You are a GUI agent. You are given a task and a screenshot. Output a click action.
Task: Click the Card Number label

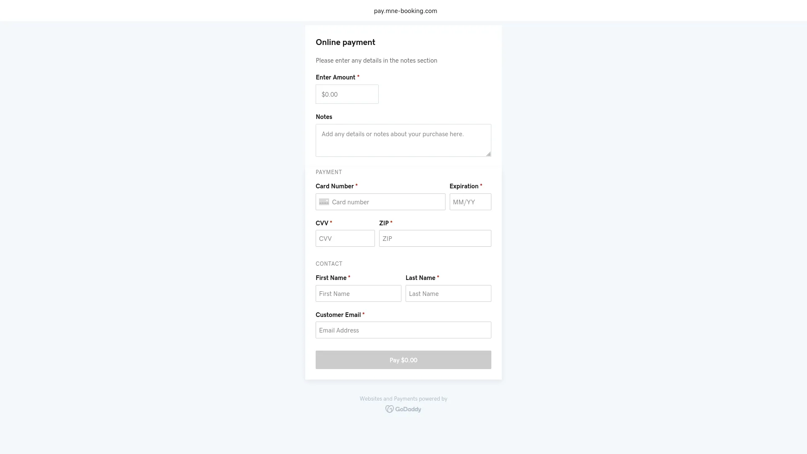(x=334, y=186)
